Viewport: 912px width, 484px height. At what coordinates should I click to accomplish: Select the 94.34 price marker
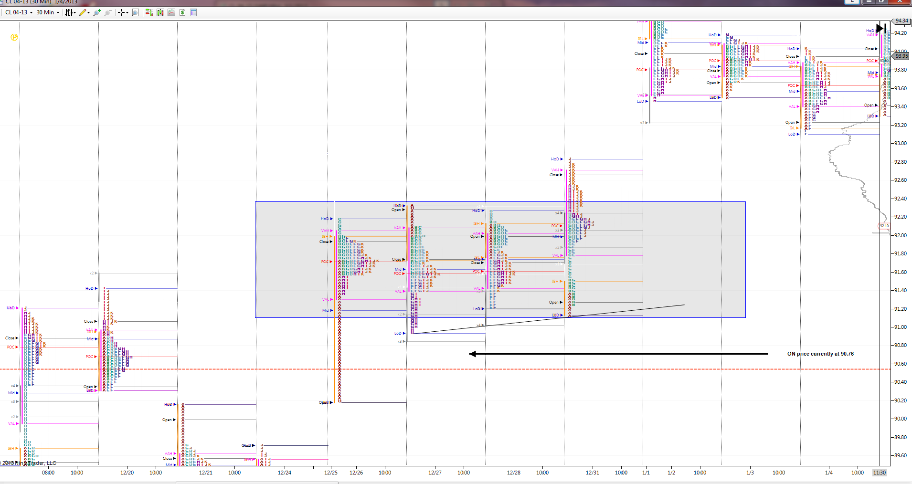[901, 21]
